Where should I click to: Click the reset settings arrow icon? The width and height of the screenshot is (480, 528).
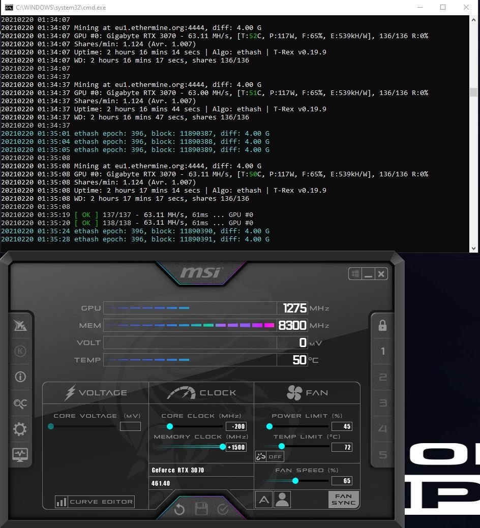[x=179, y=509]
